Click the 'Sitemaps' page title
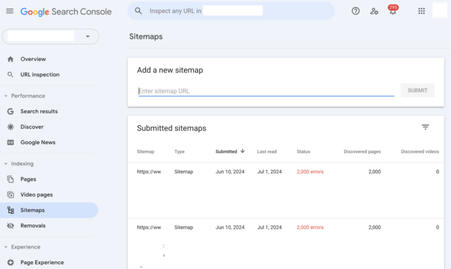 tap(146, 37)
